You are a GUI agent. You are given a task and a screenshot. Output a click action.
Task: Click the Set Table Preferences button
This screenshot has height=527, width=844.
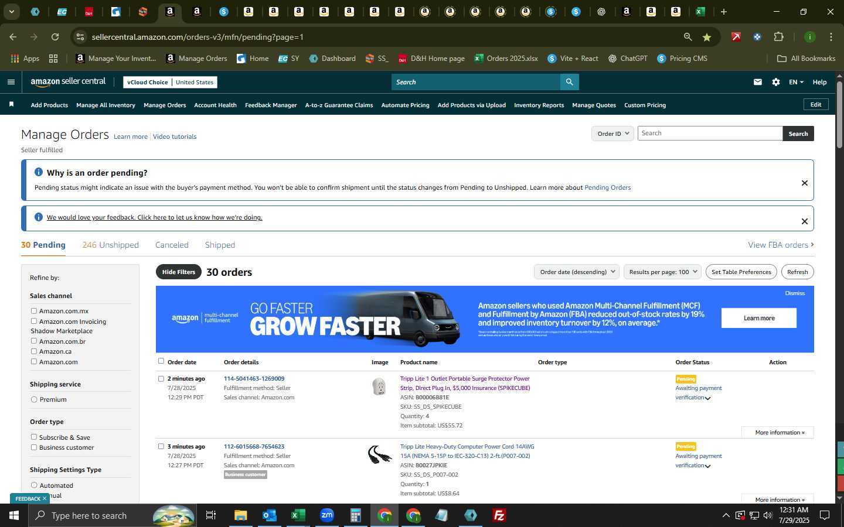(x=741, y=272)
